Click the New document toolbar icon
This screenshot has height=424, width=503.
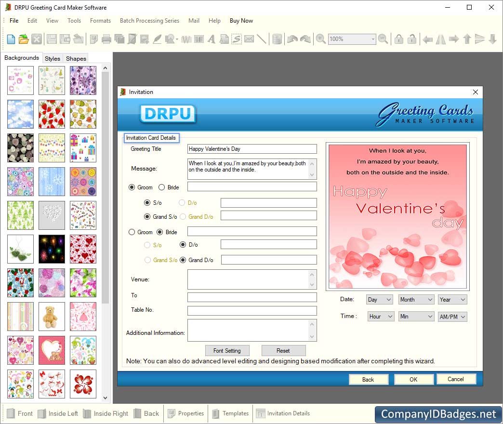[11, 39]
